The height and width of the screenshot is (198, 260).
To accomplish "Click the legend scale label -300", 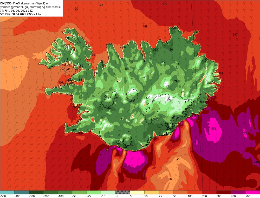I will 32,196.
